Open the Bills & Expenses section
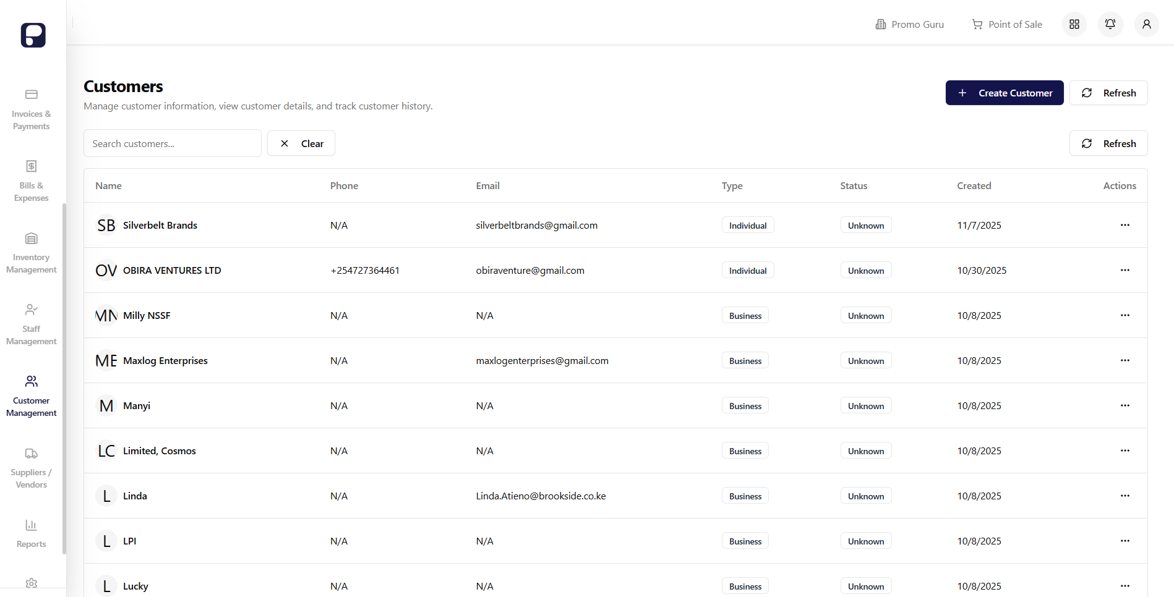Screen dimensions: 1174x597 point(31,182)
